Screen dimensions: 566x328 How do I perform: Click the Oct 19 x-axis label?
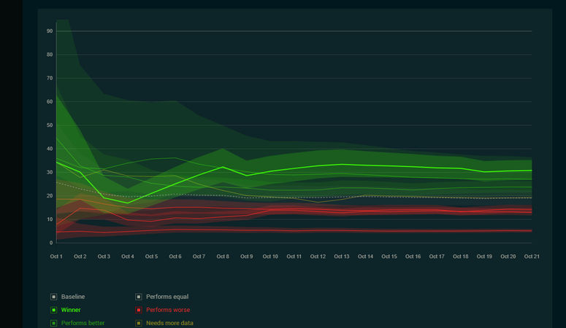tap(484, 257)
